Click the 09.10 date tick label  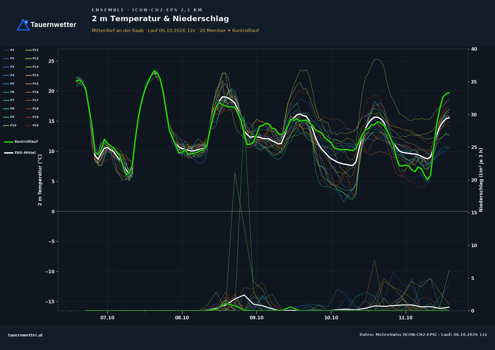(256, 318)
